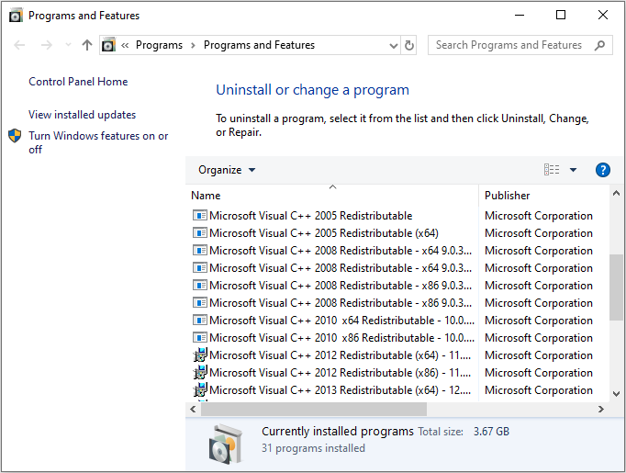Click icon of Visual C++ 2005 Redistributable
This screenshot has width=626, height=473.
(x=199, y=215)
